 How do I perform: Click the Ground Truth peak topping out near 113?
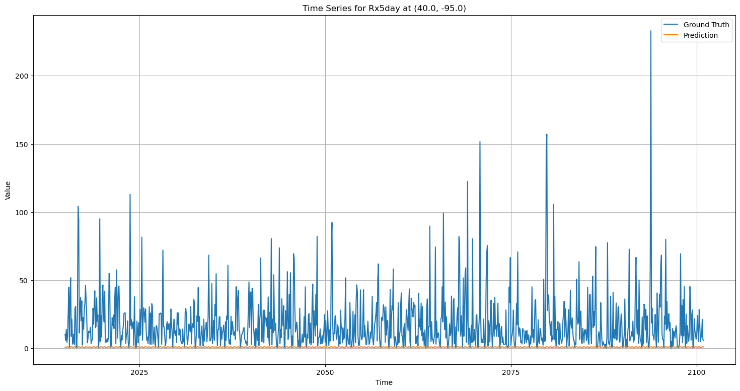[x=130, y=194]
